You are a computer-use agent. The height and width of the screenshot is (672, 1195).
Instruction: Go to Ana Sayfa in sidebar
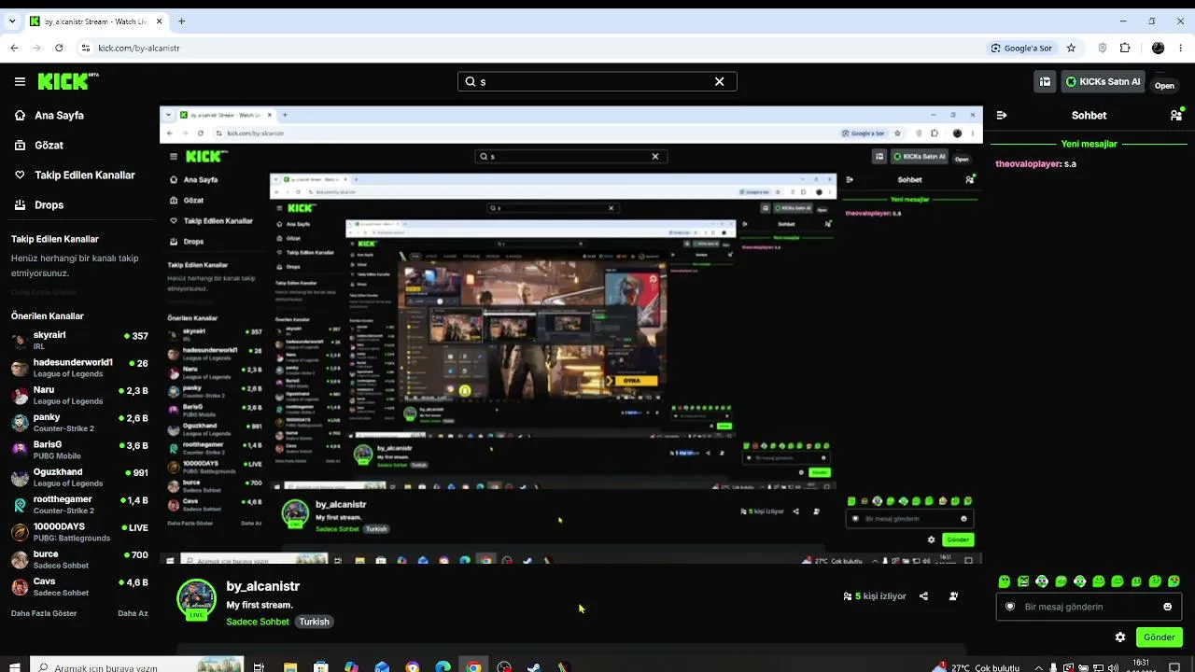(76, 116)
